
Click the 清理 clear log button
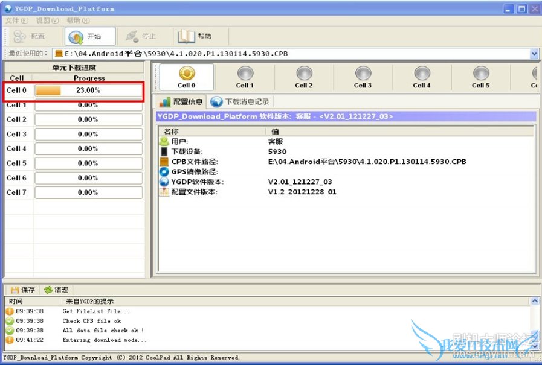56,290
